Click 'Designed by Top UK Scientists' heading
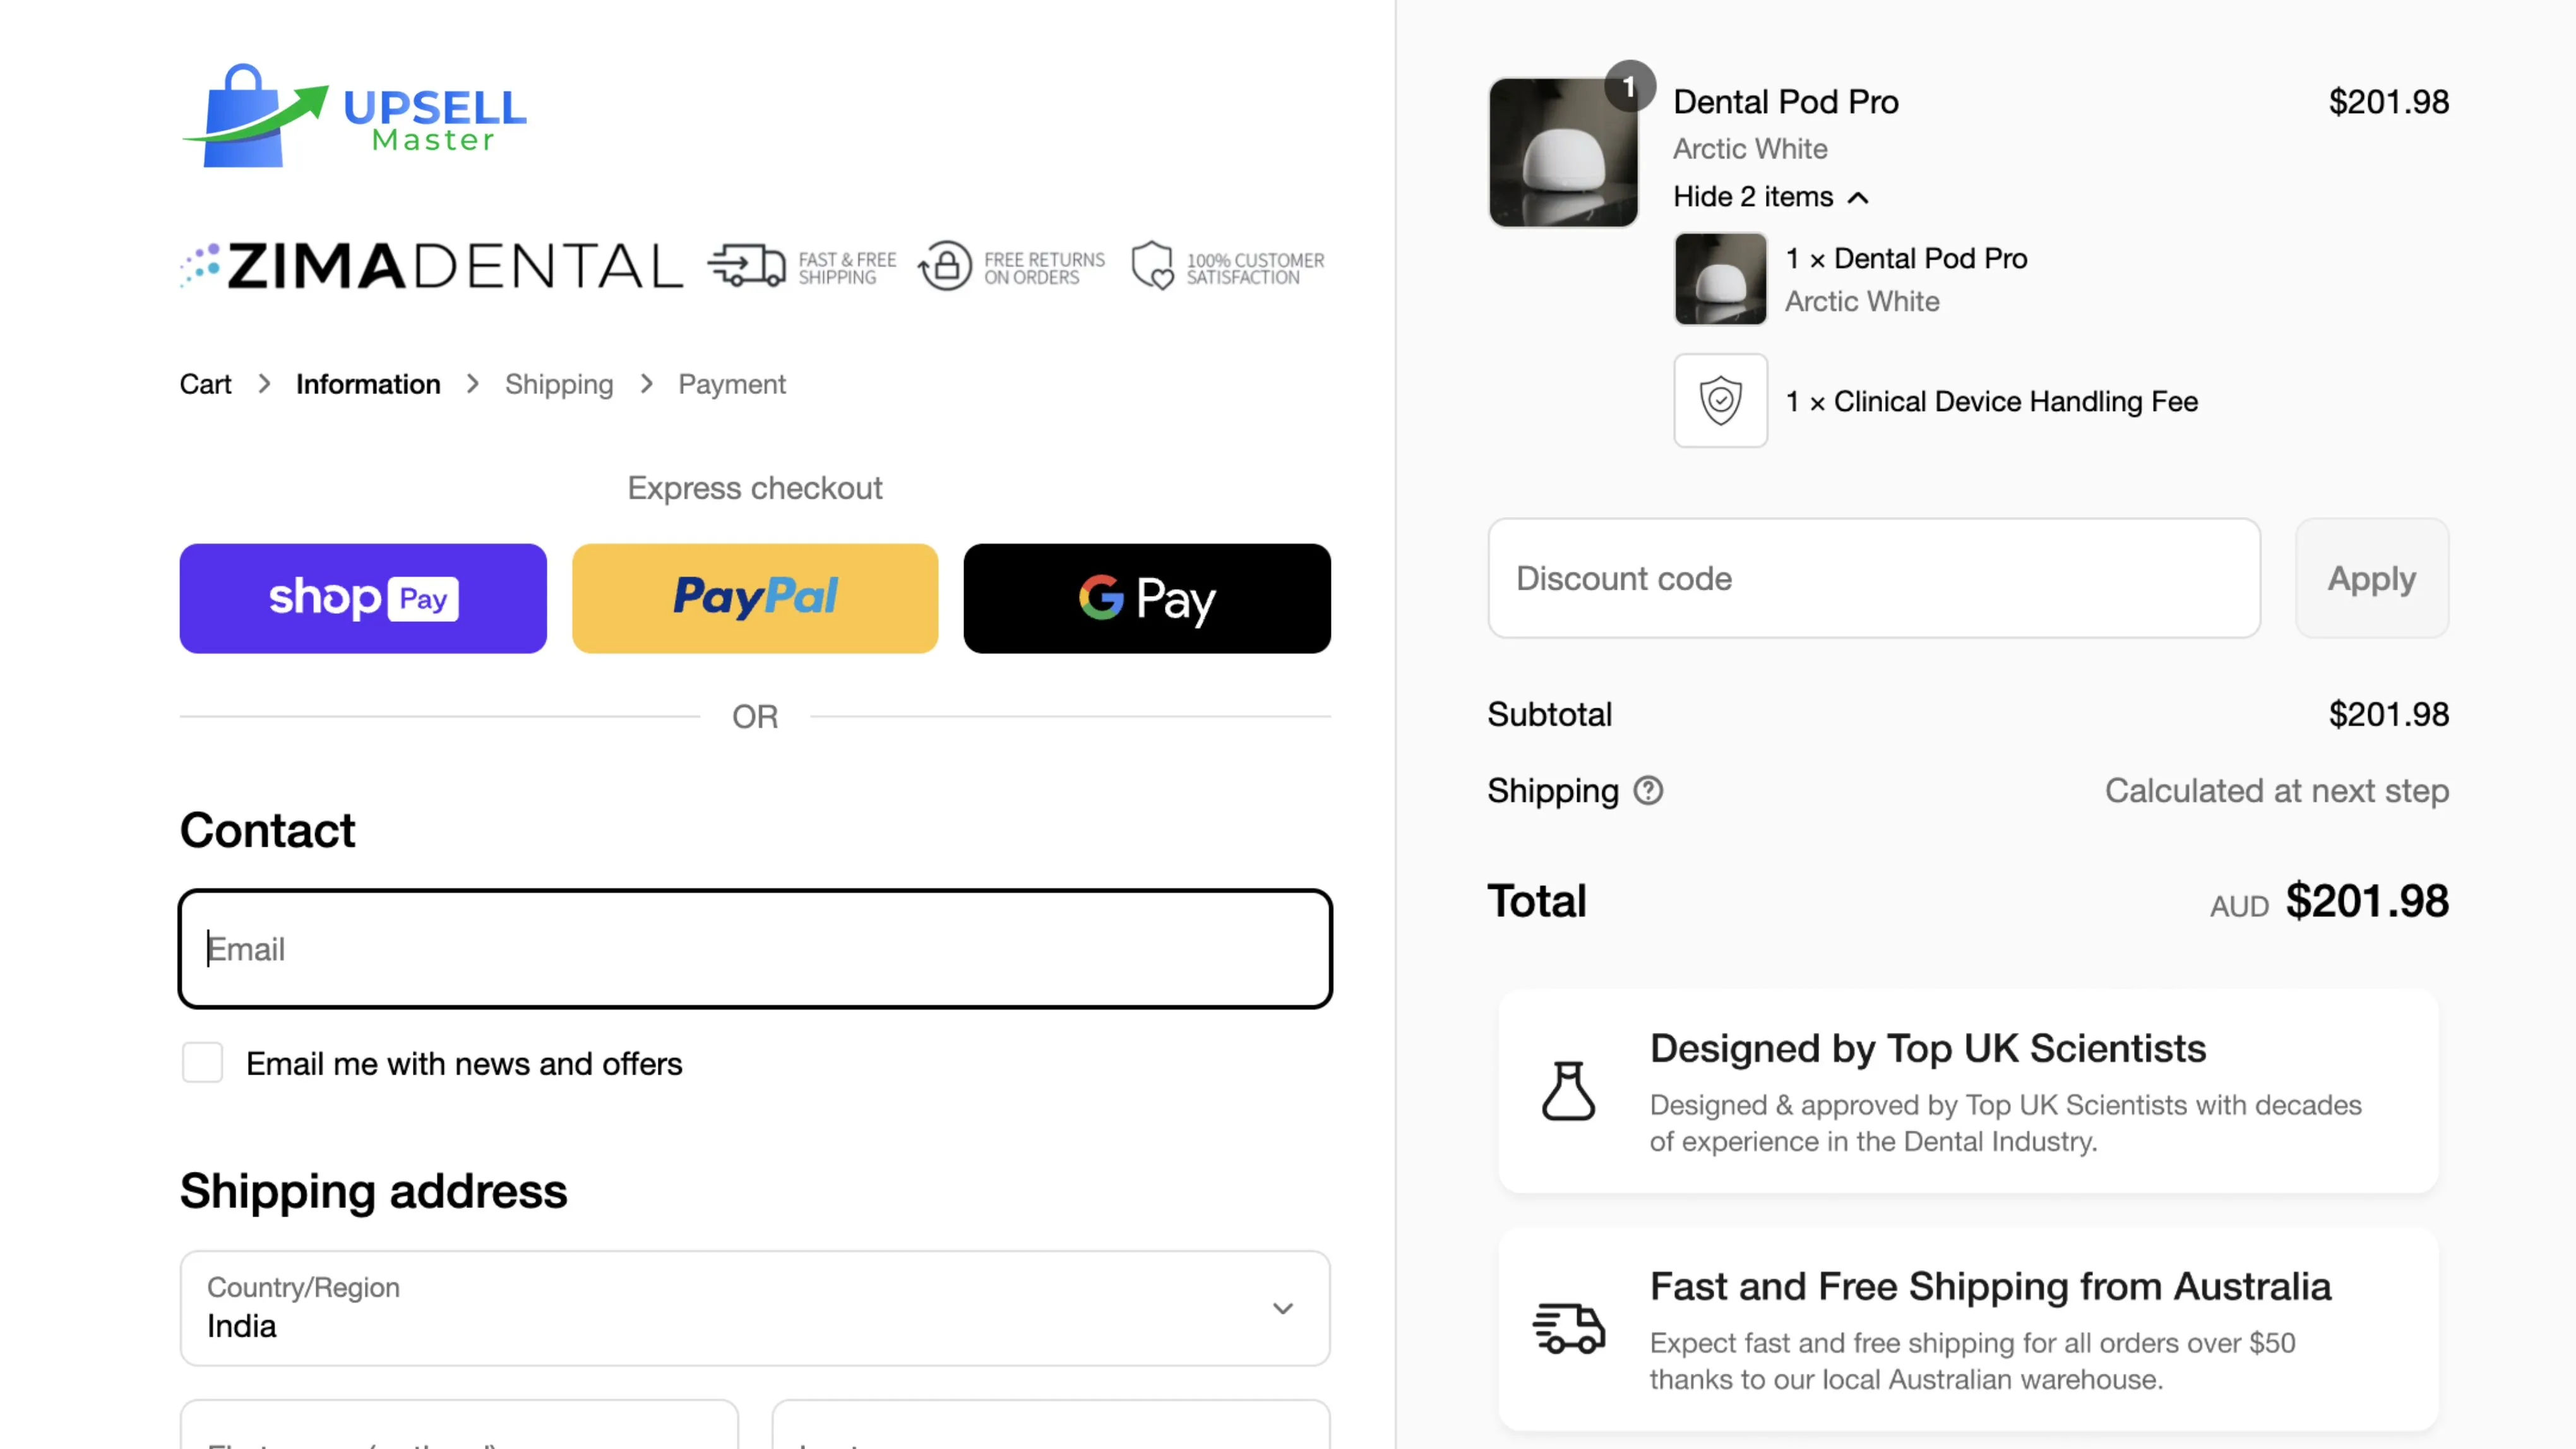2576x1449 pixels. point(1928,1048)
